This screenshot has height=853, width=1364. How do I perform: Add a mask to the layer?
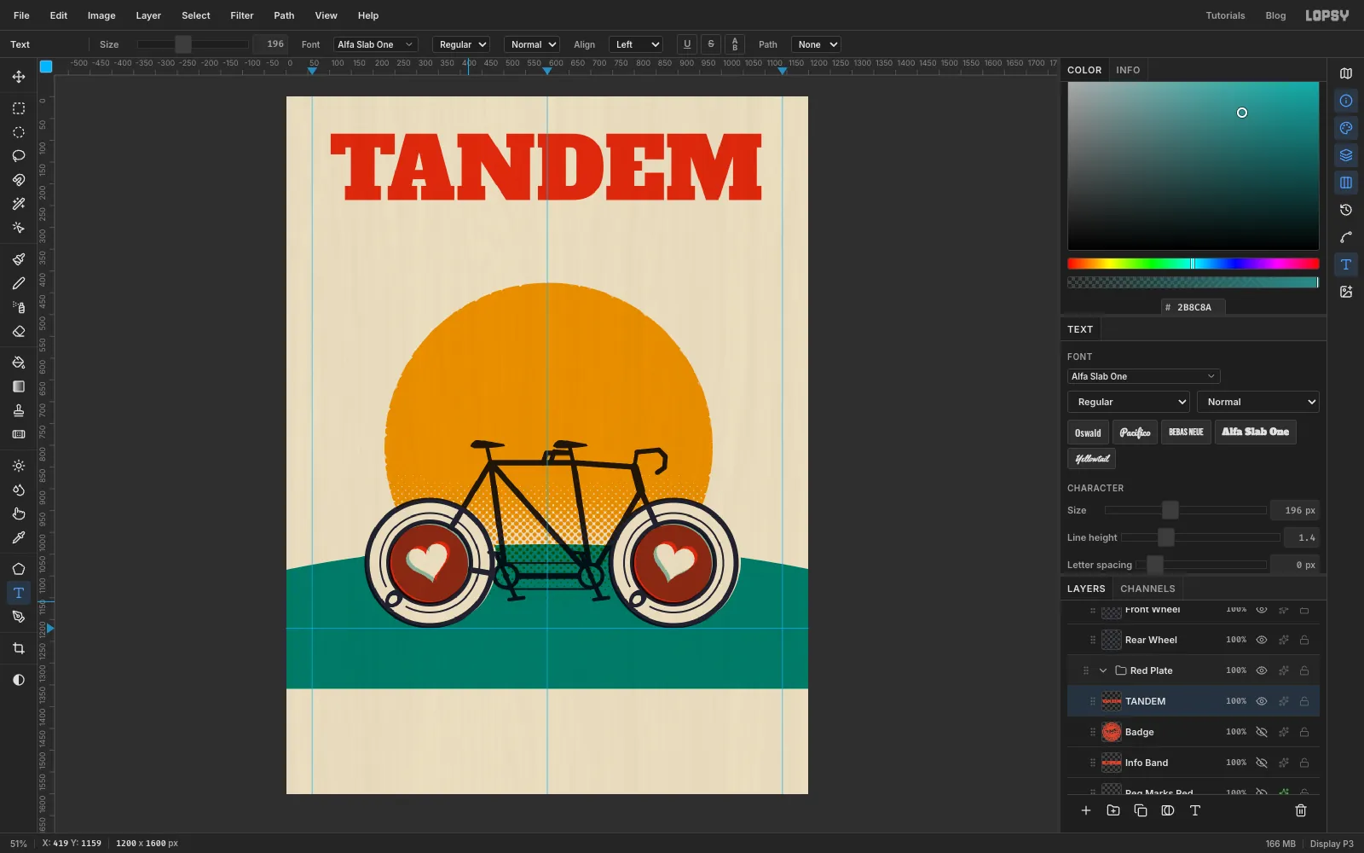tap(1168, 810)
